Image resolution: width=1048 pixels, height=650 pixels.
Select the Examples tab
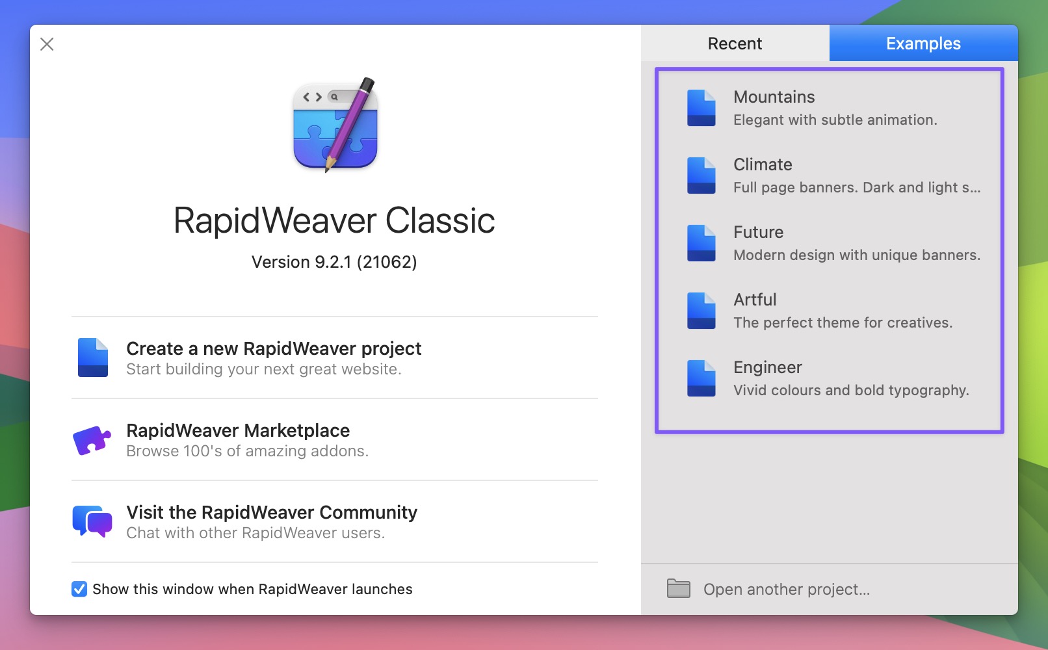923,44
